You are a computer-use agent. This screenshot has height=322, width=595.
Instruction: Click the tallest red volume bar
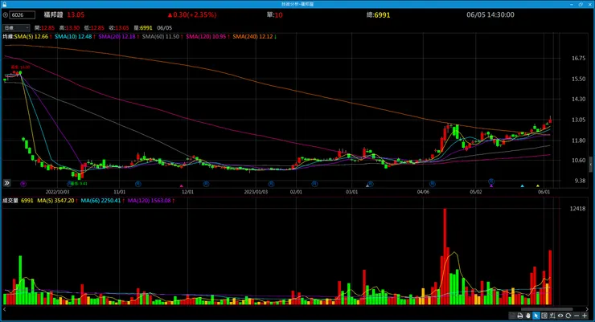coord(445,256)
